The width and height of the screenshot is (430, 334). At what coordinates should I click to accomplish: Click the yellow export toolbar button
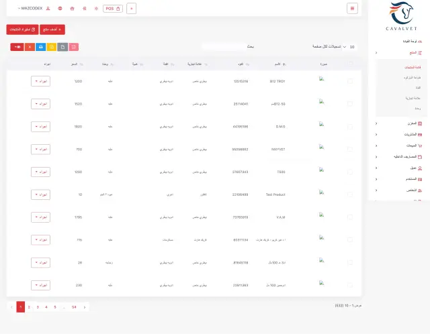coord(52,47)
